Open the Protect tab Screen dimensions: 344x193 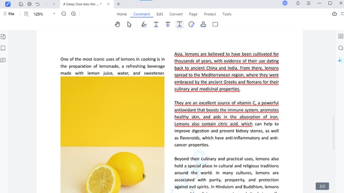(210, 14)
